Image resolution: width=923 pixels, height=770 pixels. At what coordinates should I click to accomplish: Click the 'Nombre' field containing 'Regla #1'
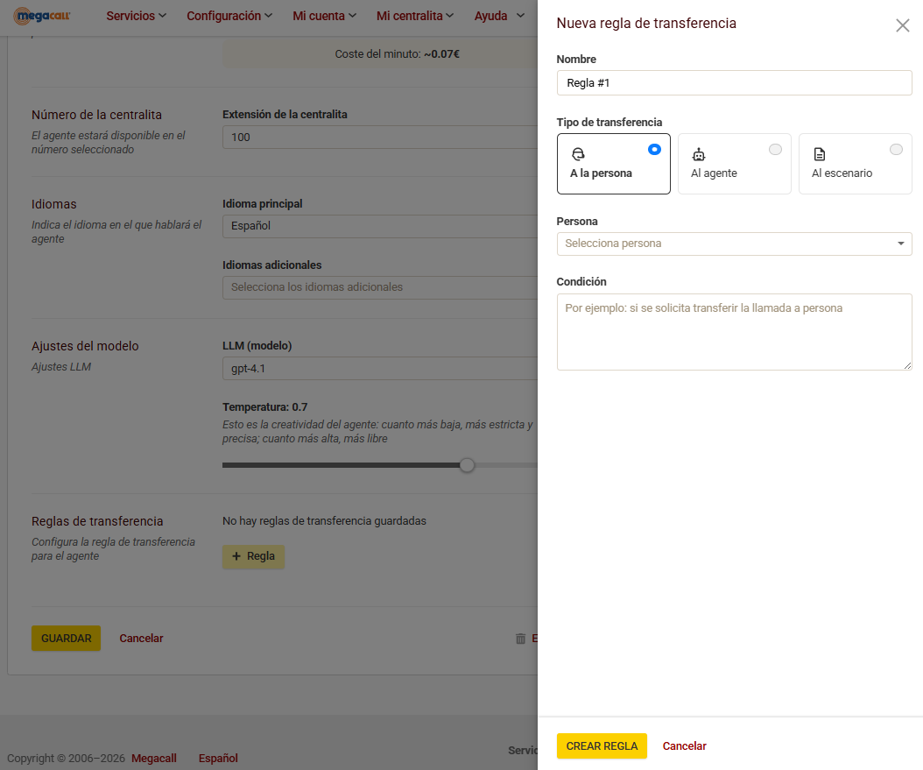[734, 82]
